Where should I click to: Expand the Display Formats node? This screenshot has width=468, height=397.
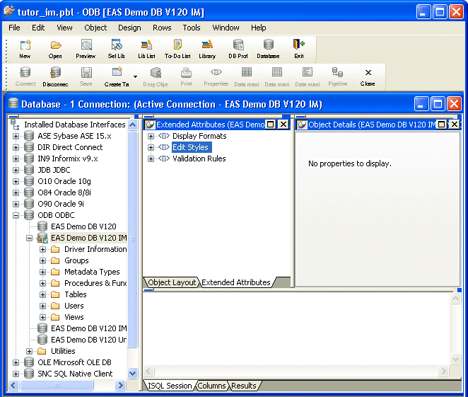(x=151, y=136)
